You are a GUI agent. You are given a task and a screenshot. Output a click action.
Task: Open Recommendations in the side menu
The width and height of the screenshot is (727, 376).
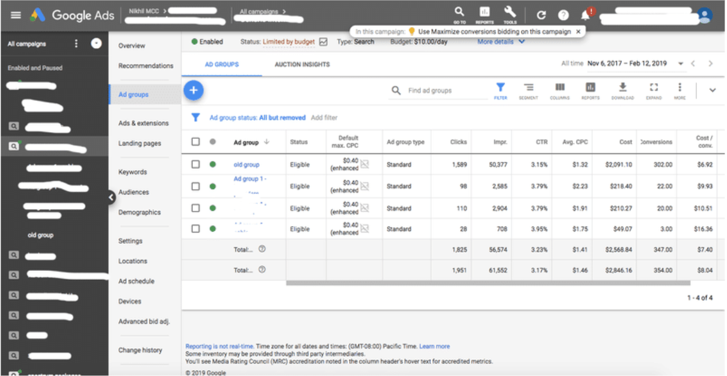[x=146, y=65]
